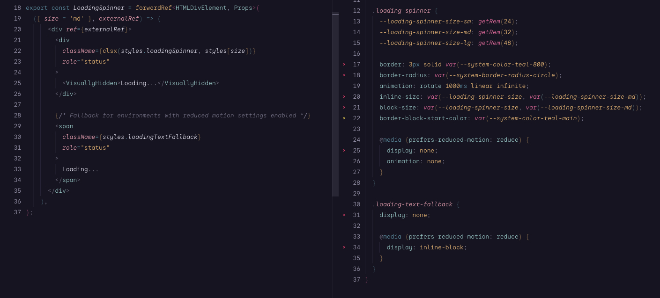Screen dimensions: 660x298
Task: Click the HTMLDivElement type argument
Action: click(x=201, y=7)
